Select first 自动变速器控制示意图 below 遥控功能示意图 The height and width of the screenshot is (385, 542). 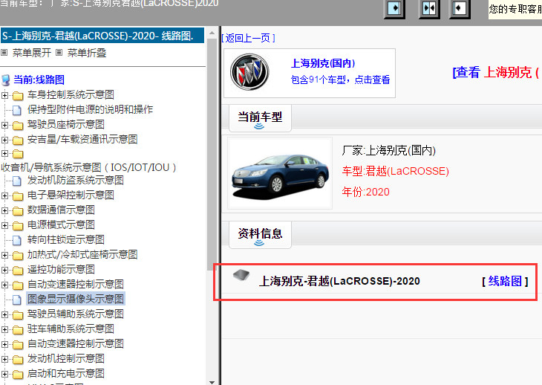(x=75, y=285)
